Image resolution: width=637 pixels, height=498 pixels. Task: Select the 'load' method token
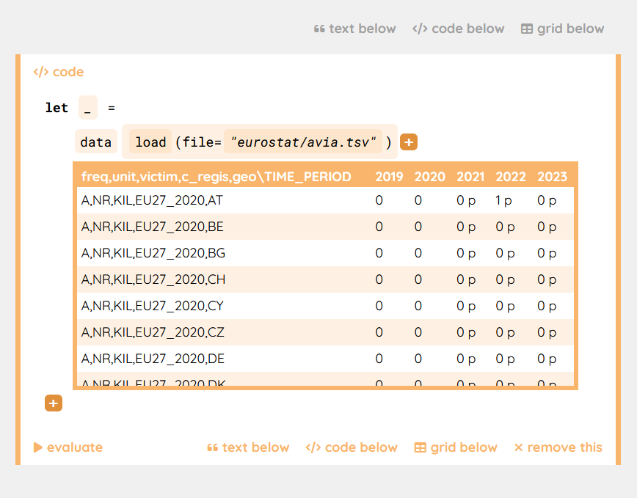pos(150,142)
